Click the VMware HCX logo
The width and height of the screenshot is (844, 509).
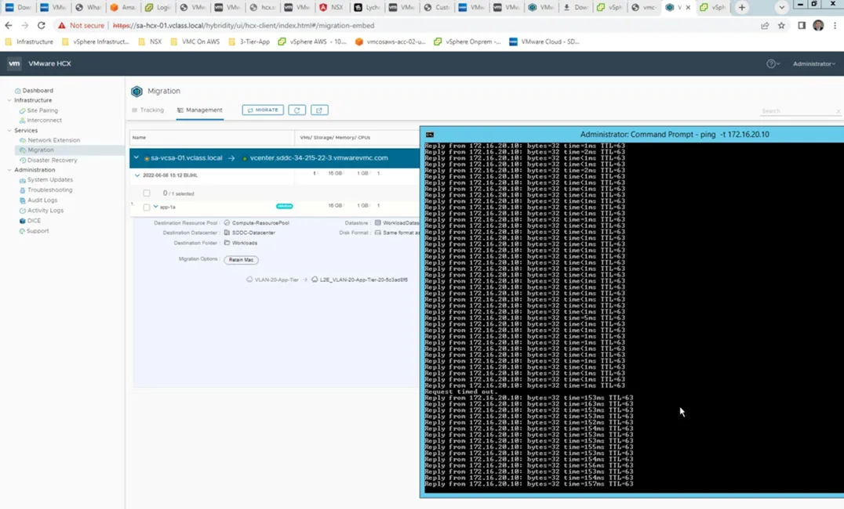14,63
